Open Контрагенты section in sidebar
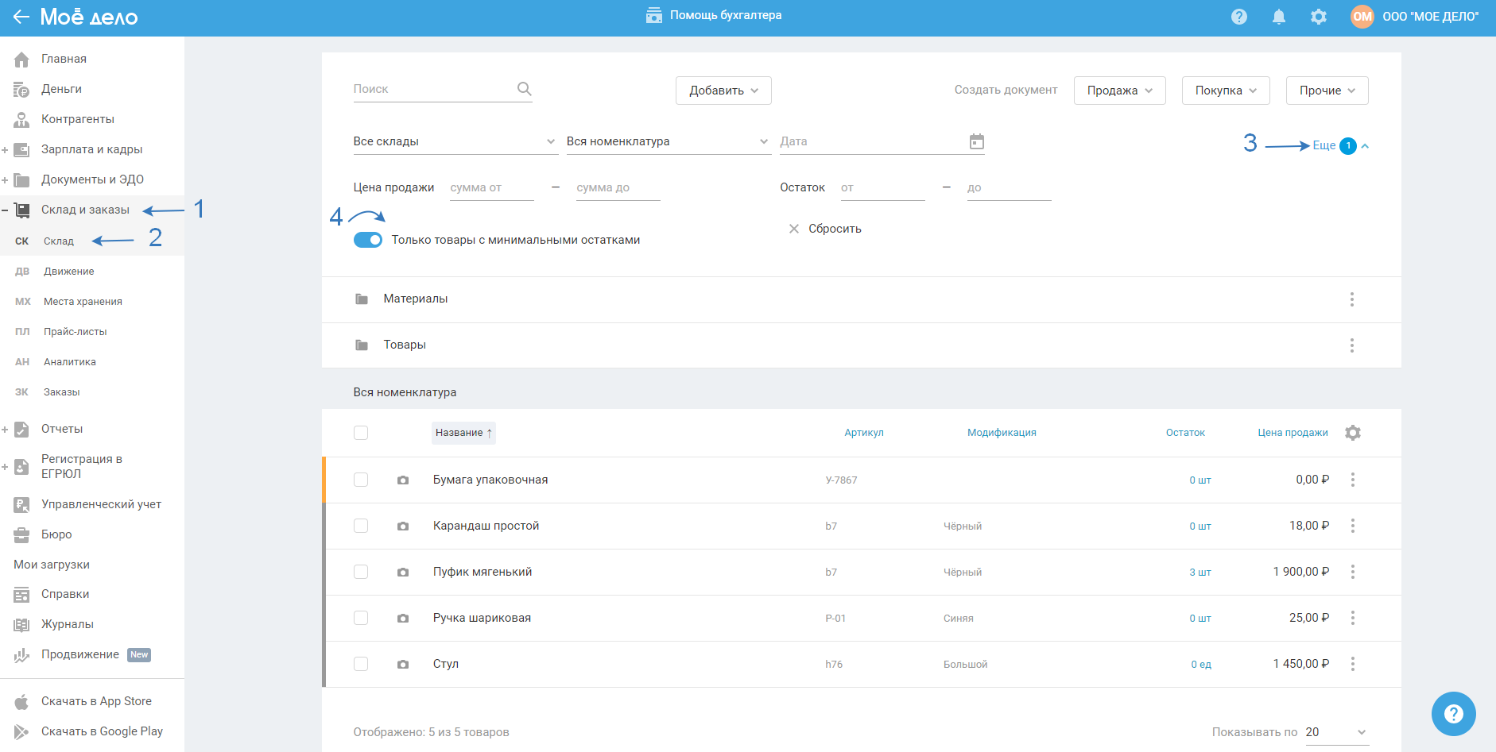 77,119
